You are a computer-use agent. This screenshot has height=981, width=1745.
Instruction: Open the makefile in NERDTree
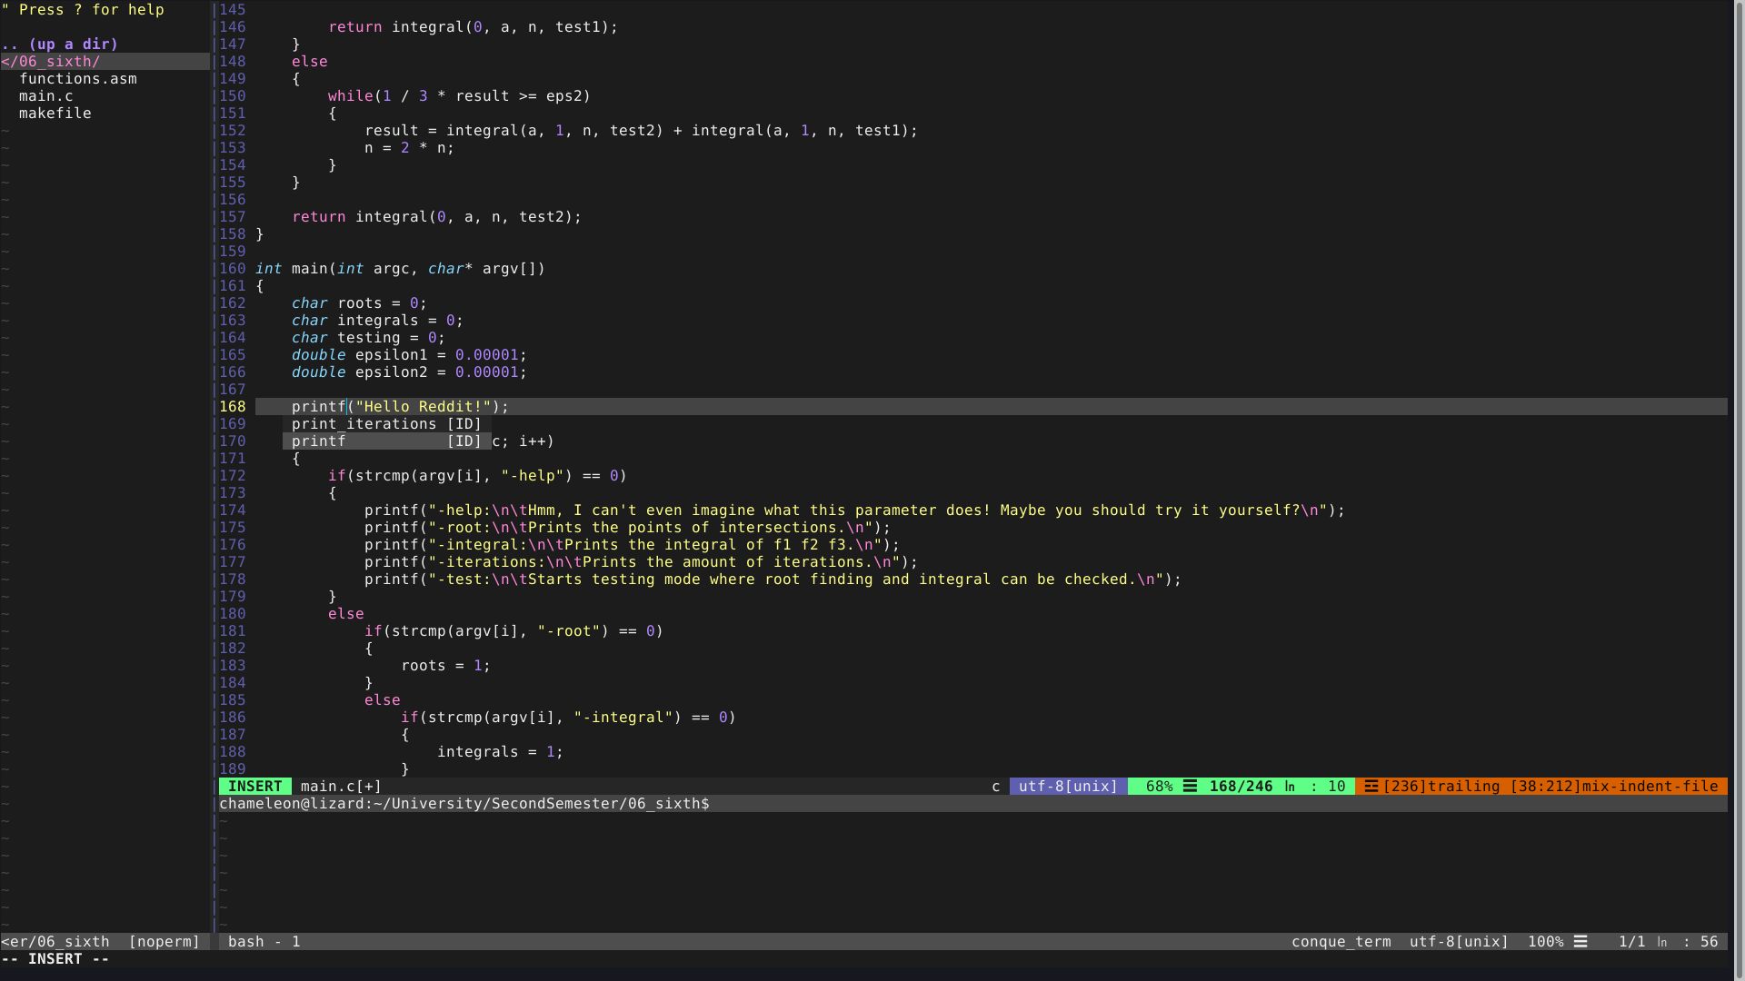pos(55,113)
